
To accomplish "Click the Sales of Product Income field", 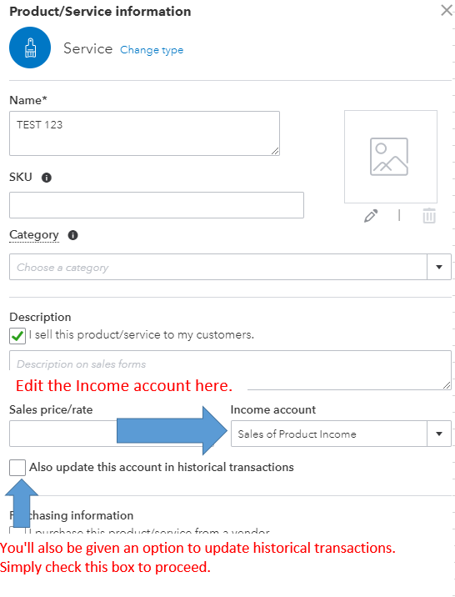I will (329, 434).
